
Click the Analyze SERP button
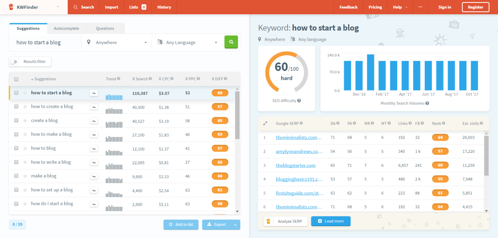pos(286,221)
